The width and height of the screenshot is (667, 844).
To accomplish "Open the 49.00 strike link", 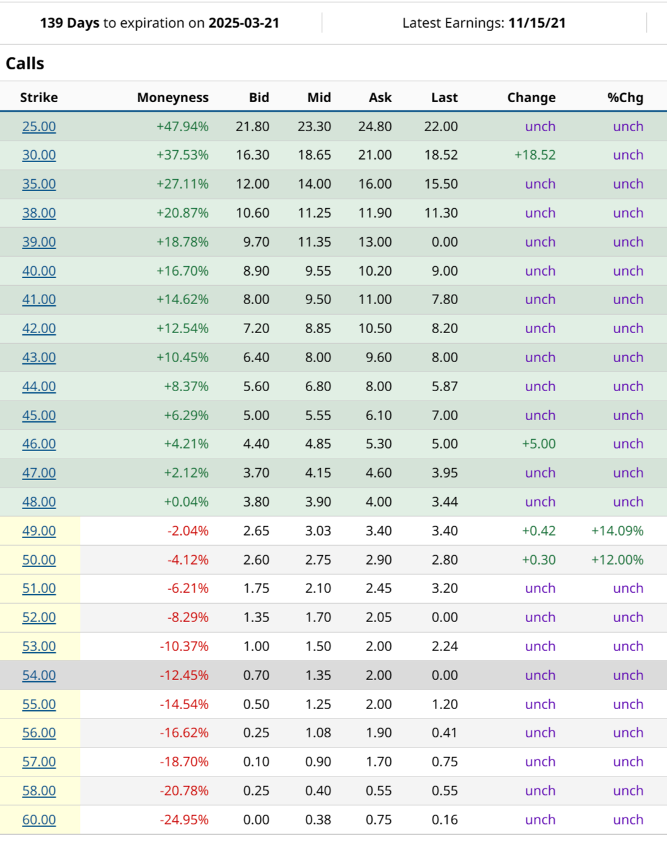I will tap(39, 531).
